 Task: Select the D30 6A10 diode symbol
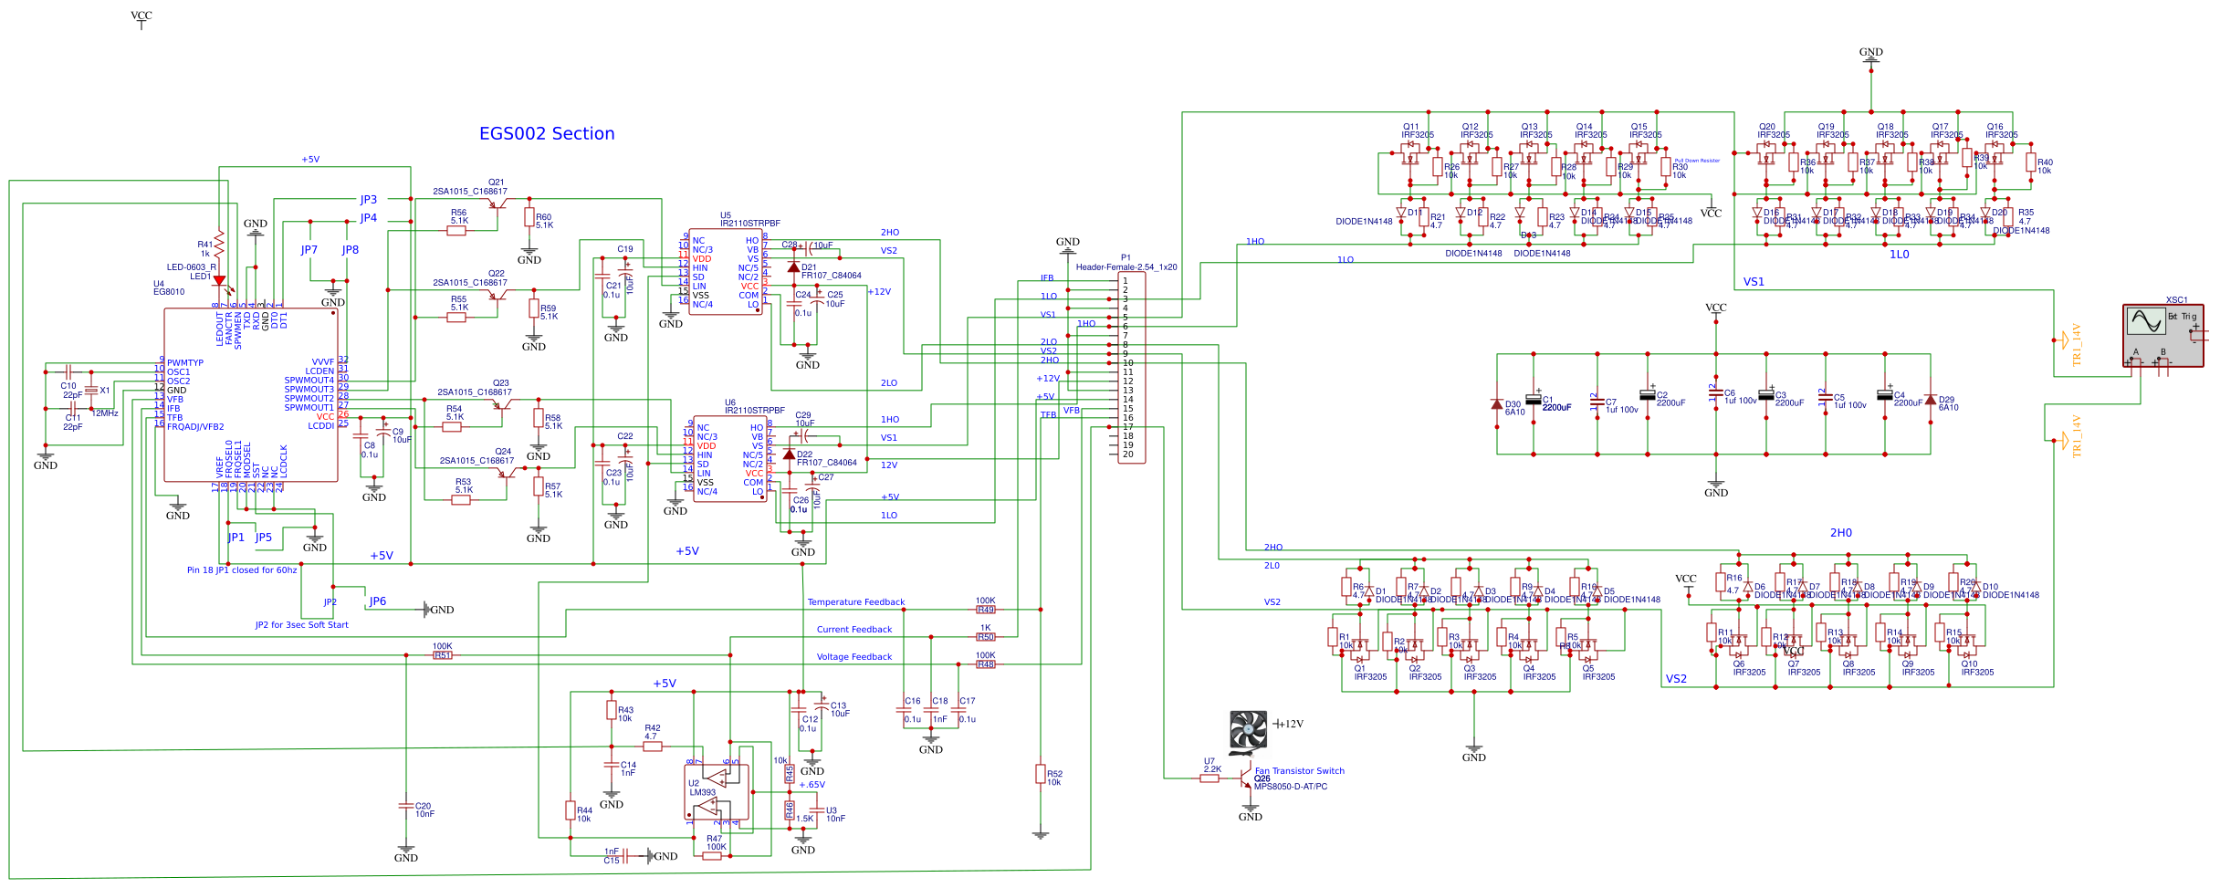pyautogui.click(x=1497, y=403)
